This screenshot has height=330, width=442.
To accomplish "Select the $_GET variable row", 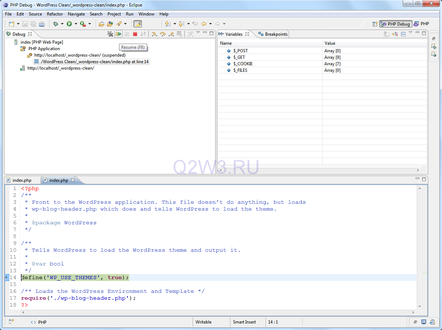I will (322, 57).
